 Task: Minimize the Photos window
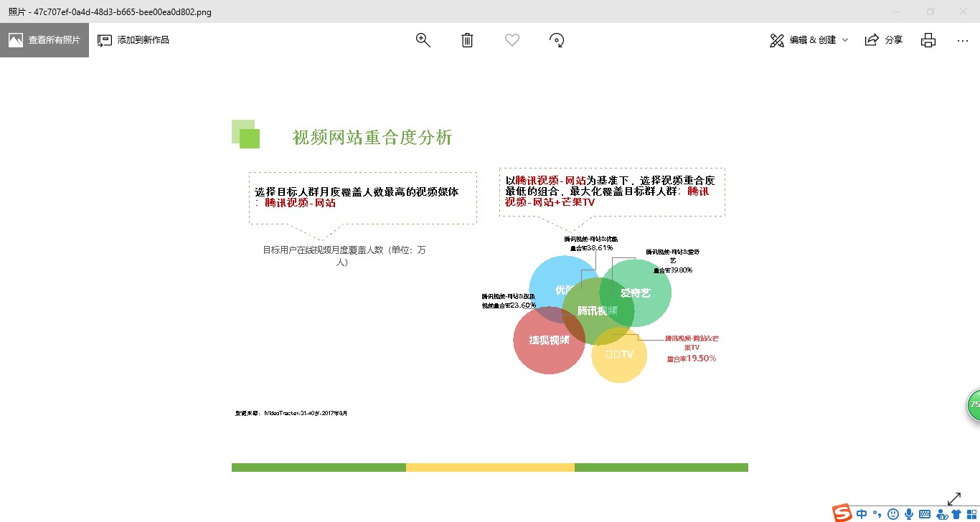(897, 11)
